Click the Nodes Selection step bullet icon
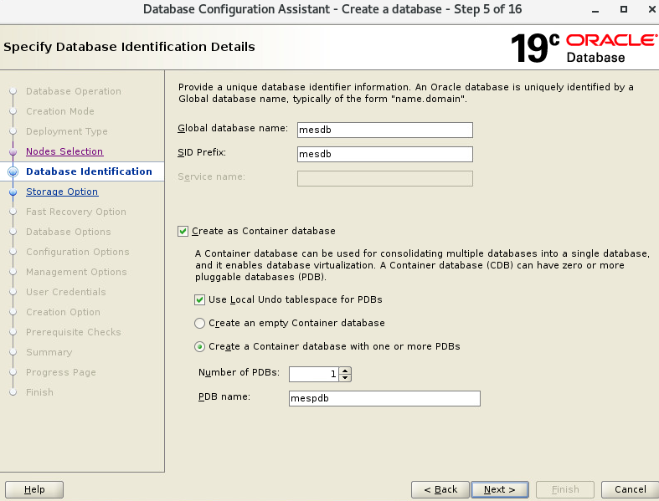The height and width of the screenshot is (501, 659). point(13,152)
